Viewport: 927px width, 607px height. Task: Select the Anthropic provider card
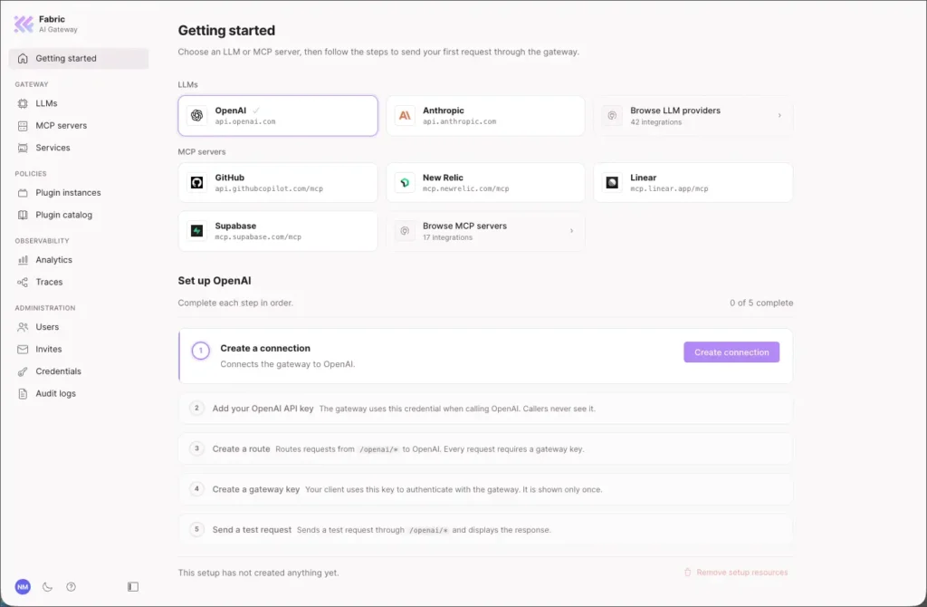click(x=485, y=116)
